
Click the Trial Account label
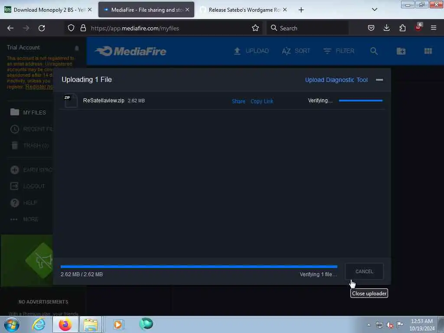coord(23,47)
